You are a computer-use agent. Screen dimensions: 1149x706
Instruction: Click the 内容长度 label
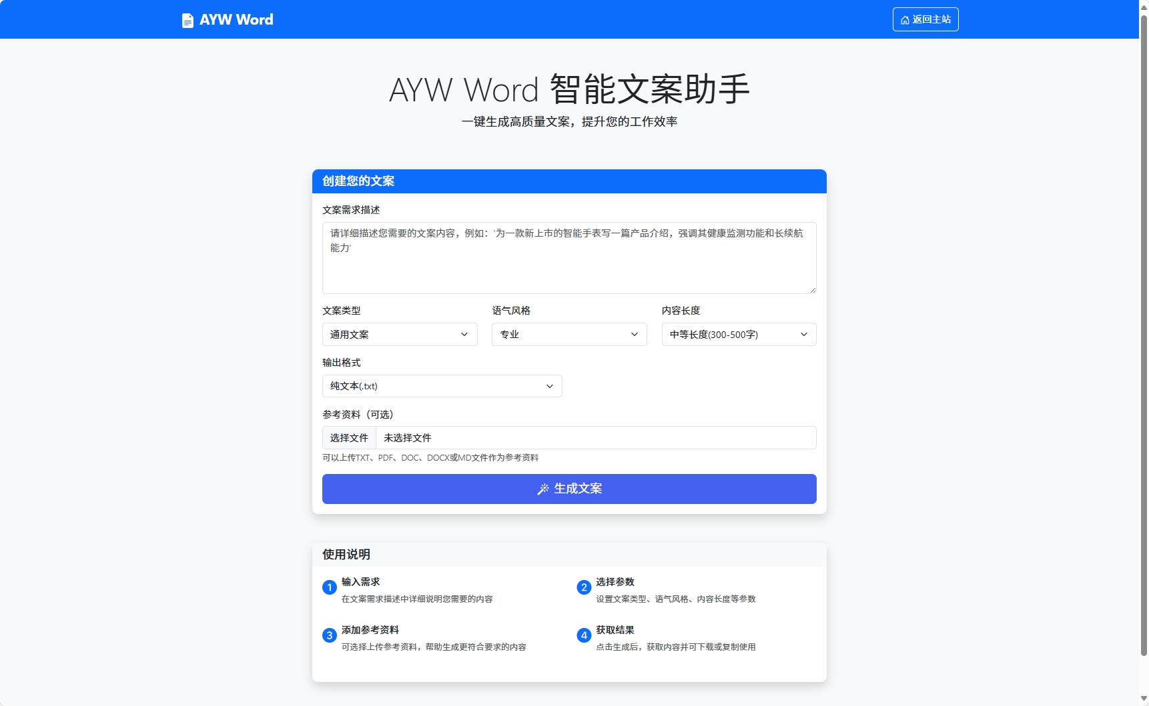coord(681,311)
